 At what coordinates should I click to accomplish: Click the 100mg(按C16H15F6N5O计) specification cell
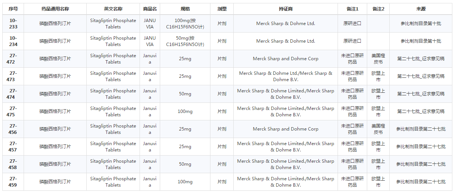tap(185, 24)
